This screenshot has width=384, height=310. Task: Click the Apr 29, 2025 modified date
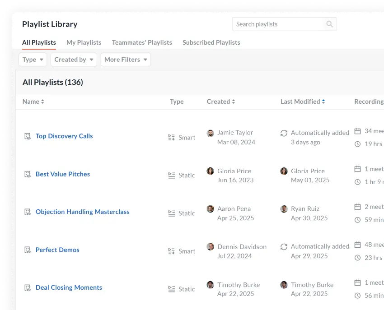pos(309,256)
